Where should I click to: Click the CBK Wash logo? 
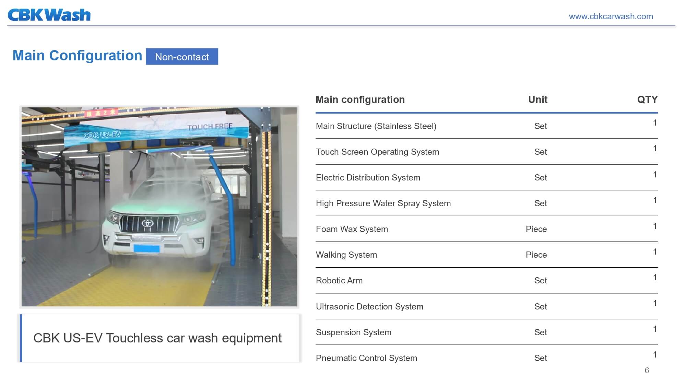49,15
